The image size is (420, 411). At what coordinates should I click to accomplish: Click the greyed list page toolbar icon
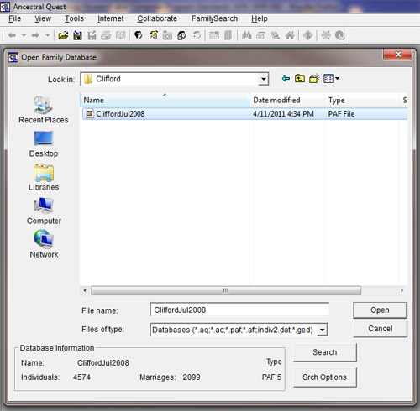coord(228,35)
